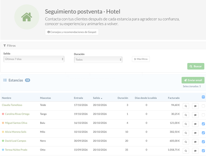Viewport: 206px width, 156px height.
Task: Click speech bubble for David Leal Campos
Action: (x=195, y=142)
